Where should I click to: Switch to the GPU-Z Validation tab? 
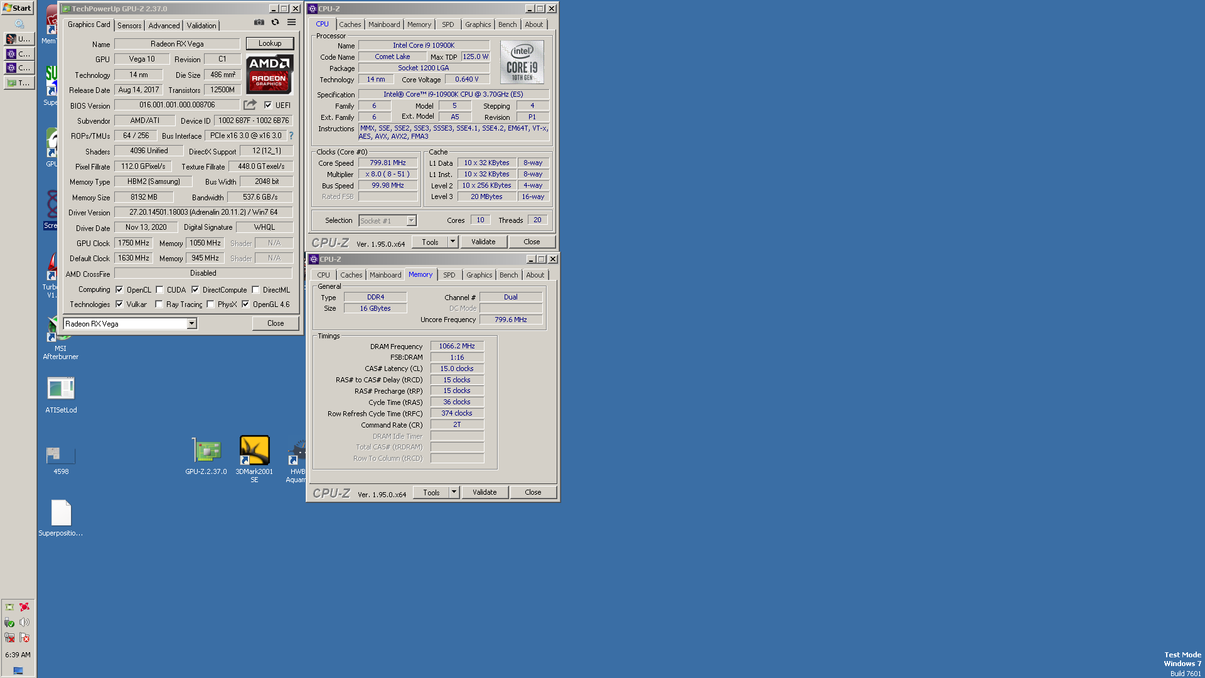click(201, 26)
